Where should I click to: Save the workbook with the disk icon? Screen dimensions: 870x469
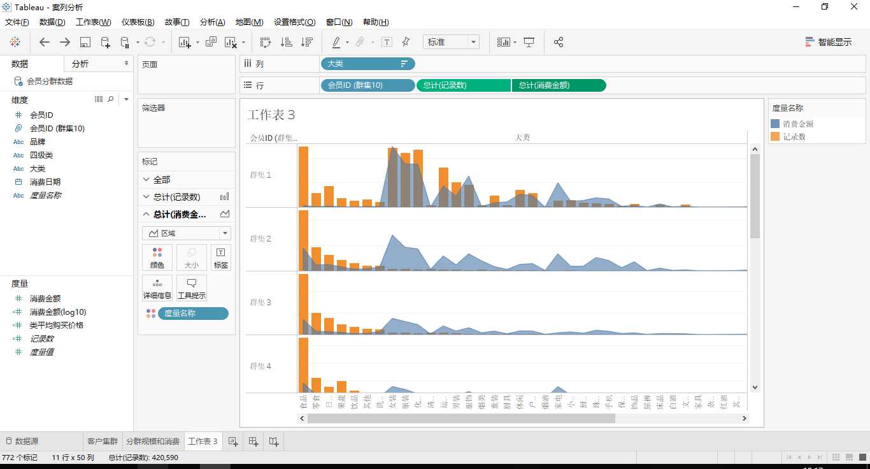click(85, 42)
